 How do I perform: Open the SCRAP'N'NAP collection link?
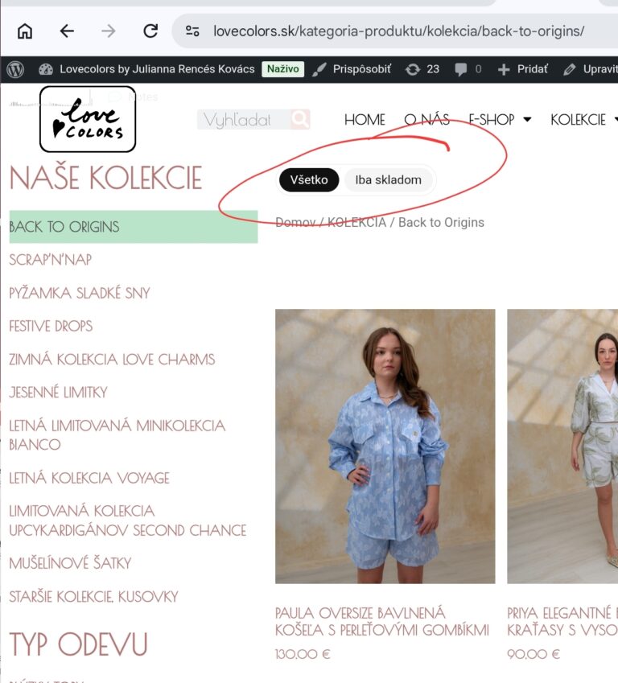pyautogui.click(x=51, y=260)
